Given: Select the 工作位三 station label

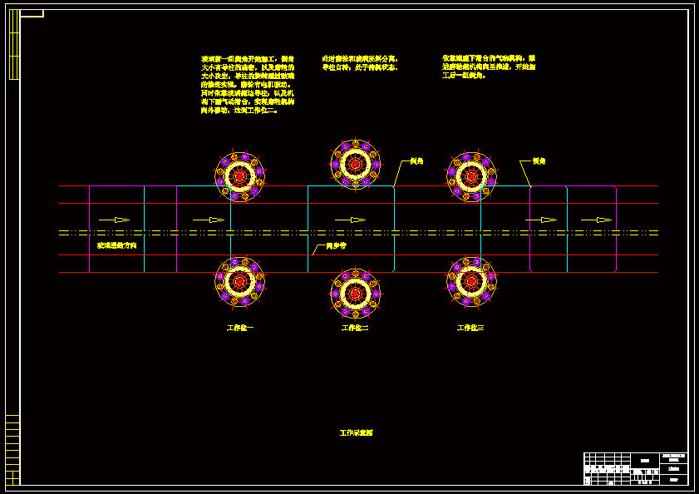Looking at the screenshot, I should (x=470, y=328).
